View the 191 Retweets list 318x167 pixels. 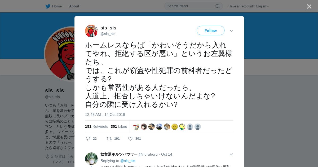96,126
